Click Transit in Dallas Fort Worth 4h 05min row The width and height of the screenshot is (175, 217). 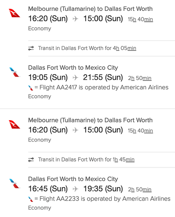[x=102, y=48]
